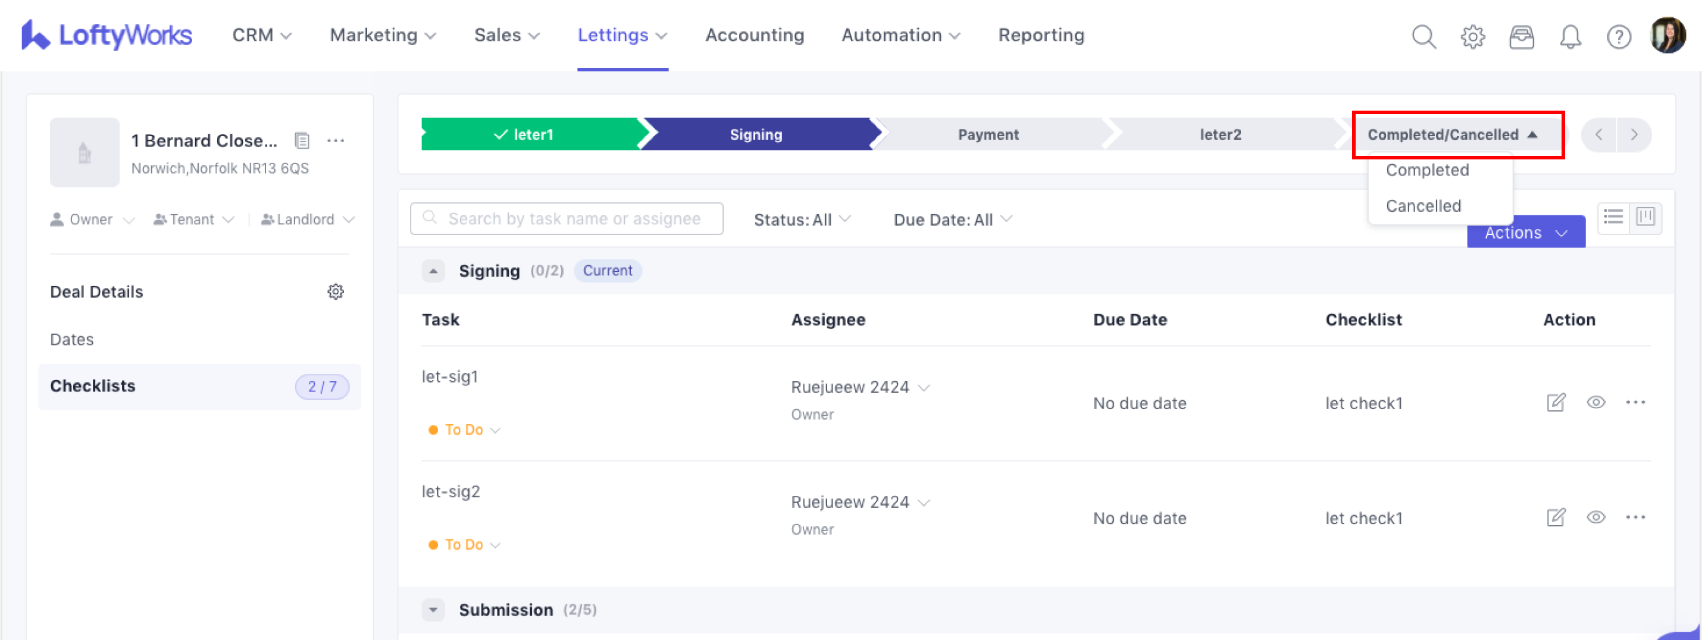
Task: Open Status: All filter dropdown
Action: coord(802,219)
